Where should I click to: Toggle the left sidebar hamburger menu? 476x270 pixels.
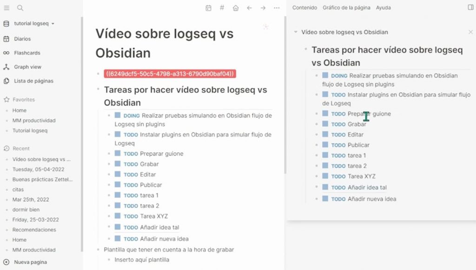[x=7, y=8]
